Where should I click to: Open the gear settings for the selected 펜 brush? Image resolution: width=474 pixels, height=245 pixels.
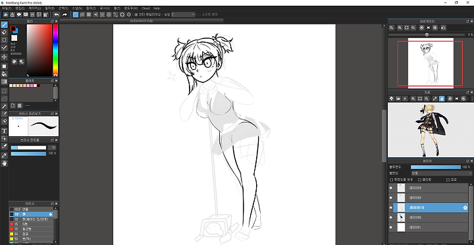[x=51, y=214]
